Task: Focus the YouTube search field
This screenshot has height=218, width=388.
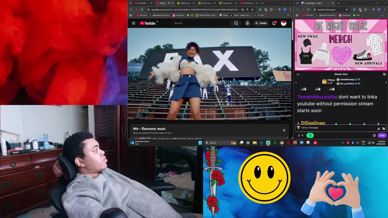Action: coord(202,23)
